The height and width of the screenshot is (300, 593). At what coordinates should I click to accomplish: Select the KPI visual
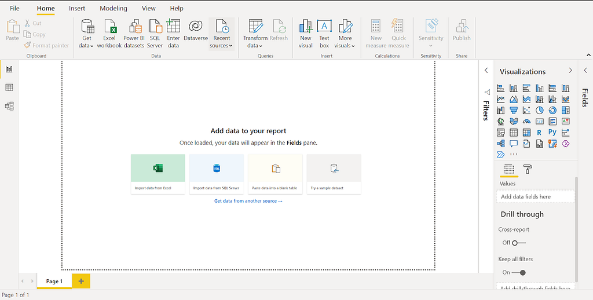[x=565, y=122]
